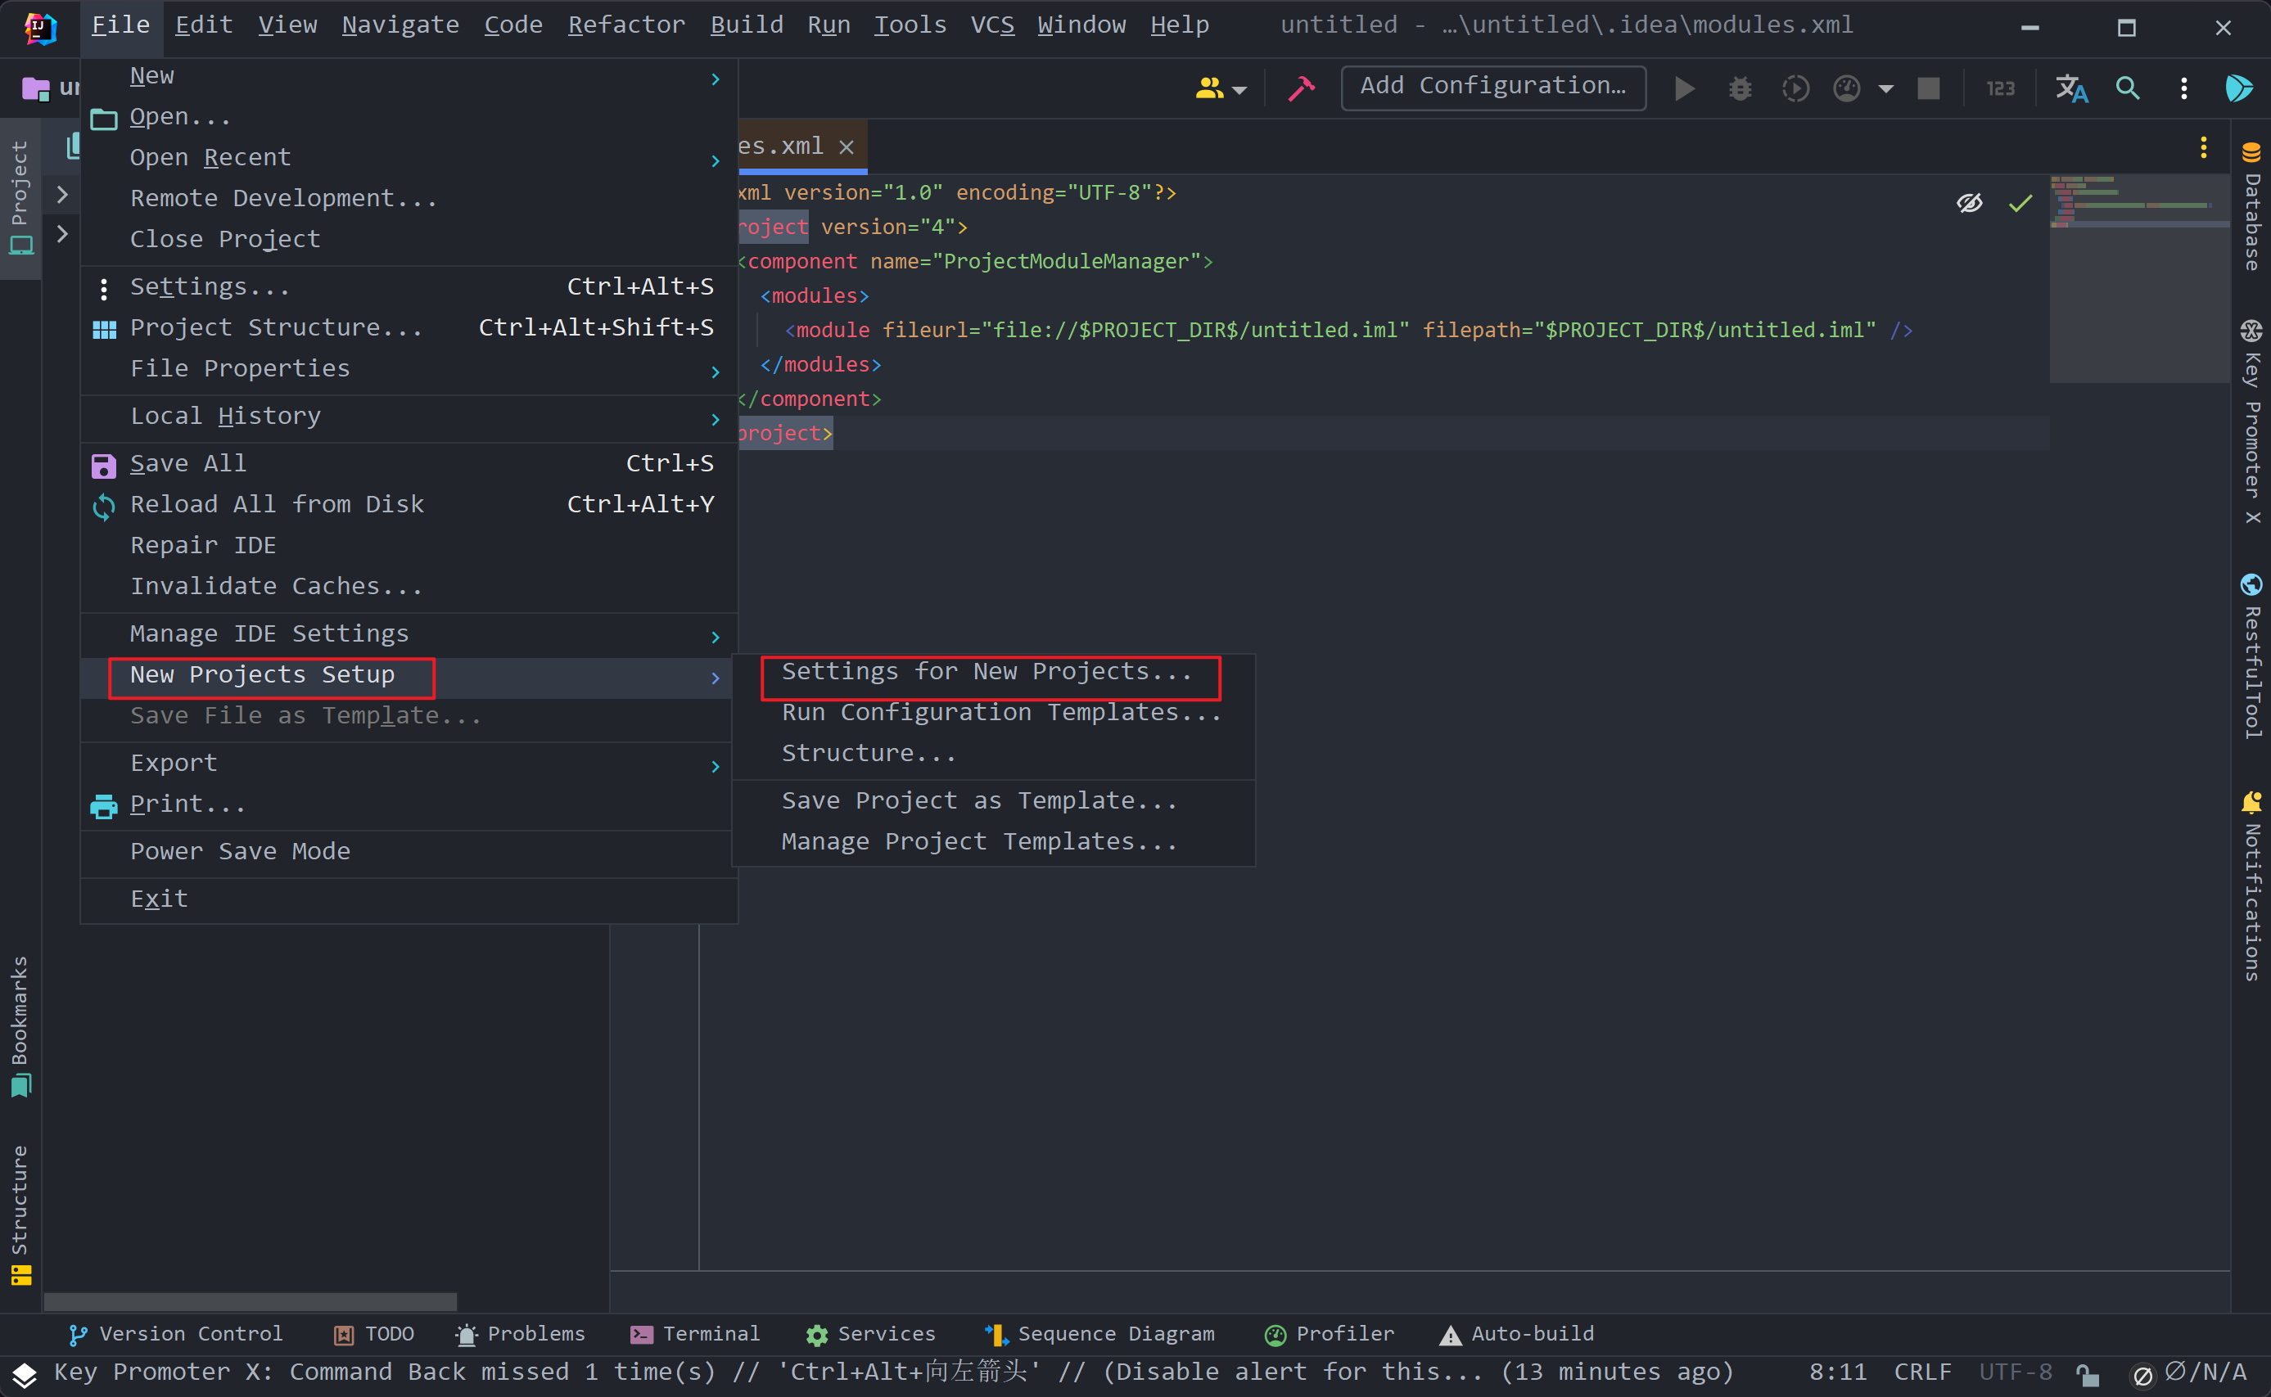
Task: Run with Coverage icon in toolbar
Action: point(1795,88)
